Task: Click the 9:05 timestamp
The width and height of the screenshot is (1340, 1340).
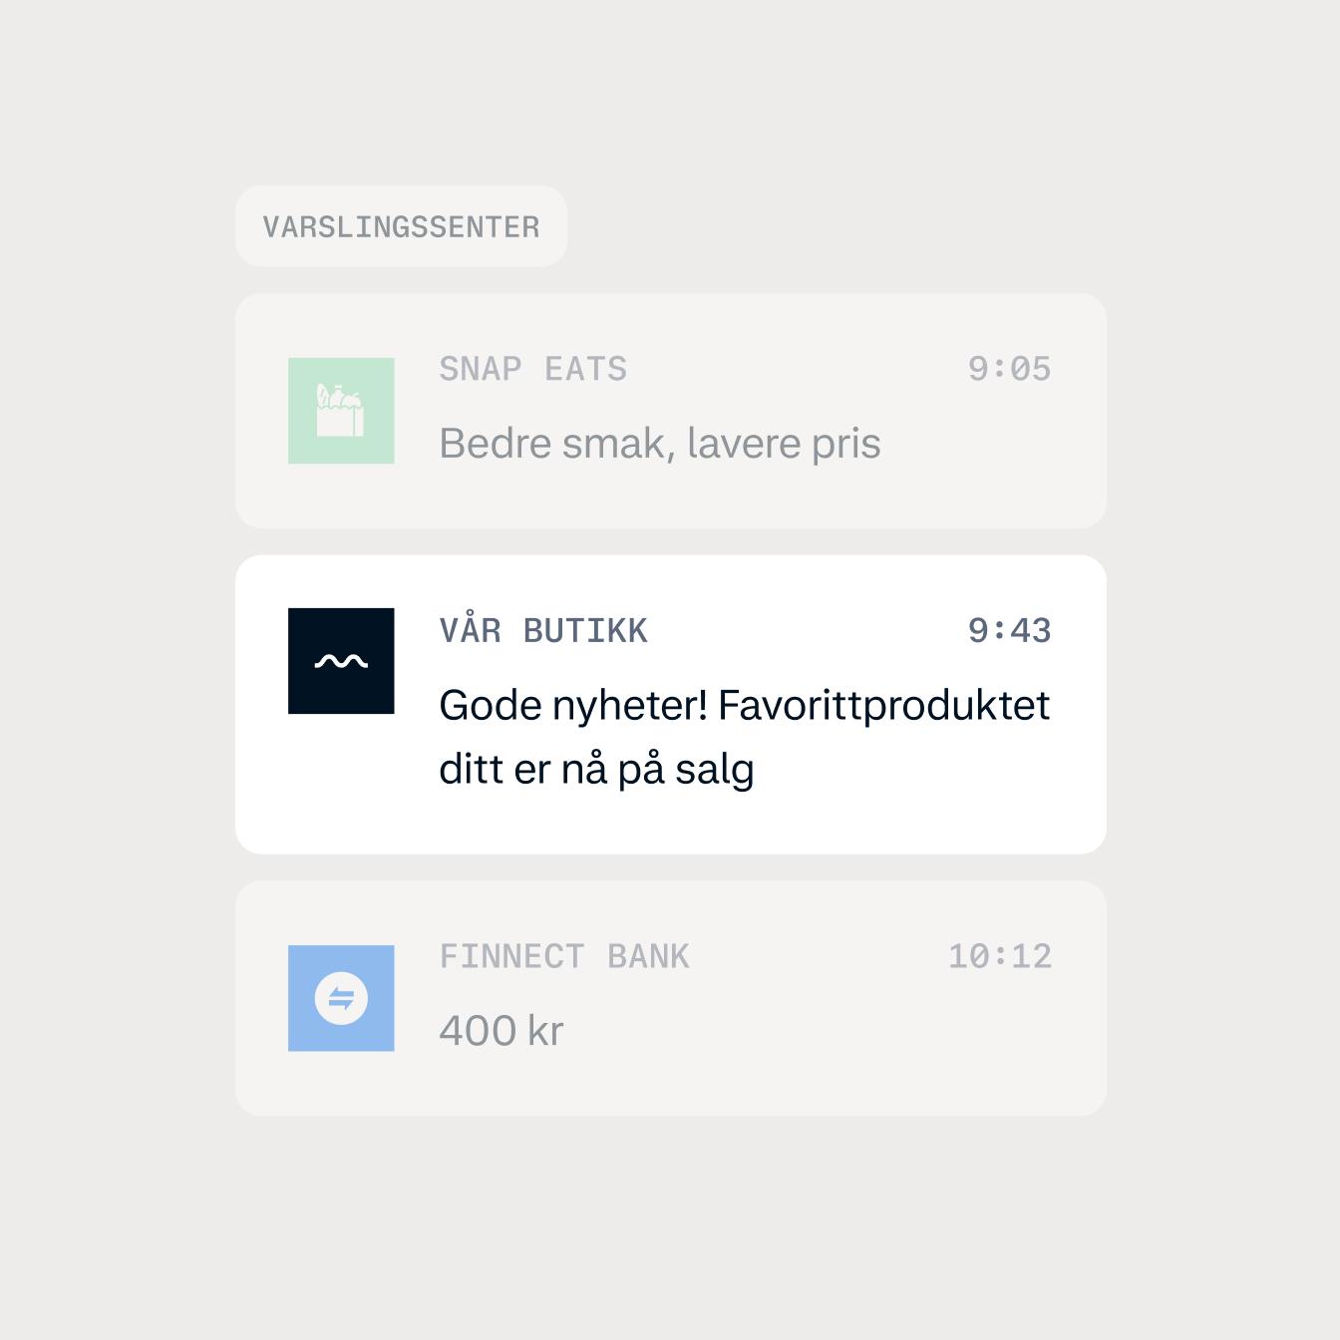Action: (1009, 369)
